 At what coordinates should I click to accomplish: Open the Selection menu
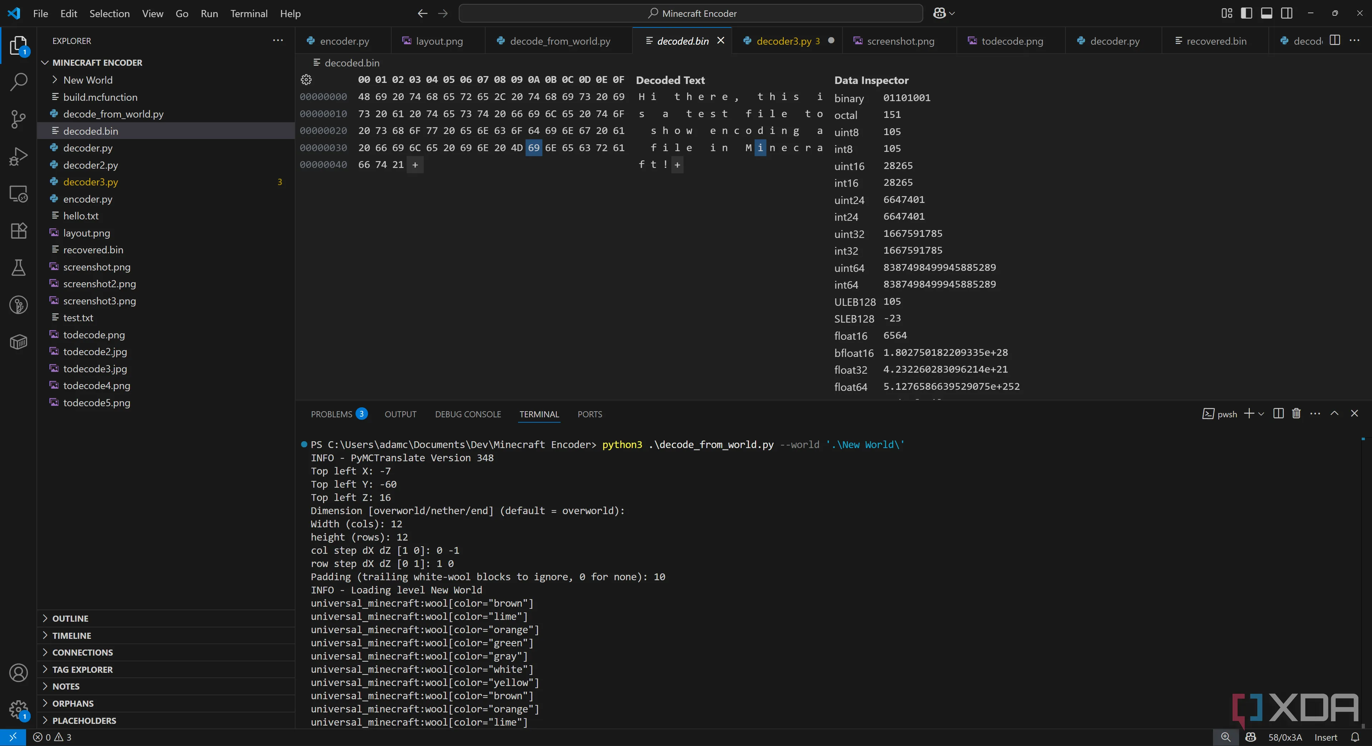(x=109, y=13)
